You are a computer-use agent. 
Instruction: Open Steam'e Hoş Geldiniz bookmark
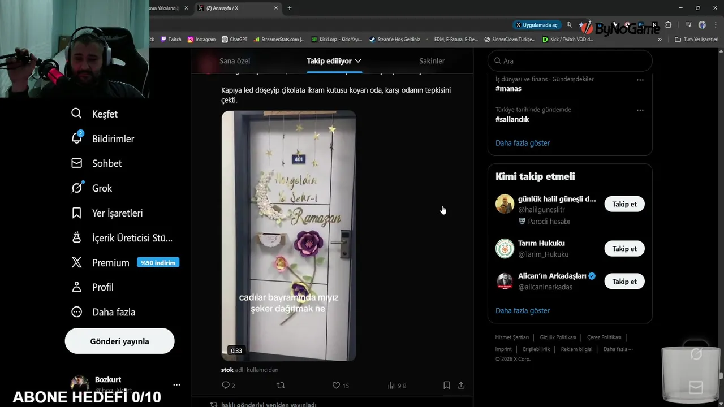click(x=394, y=40)
